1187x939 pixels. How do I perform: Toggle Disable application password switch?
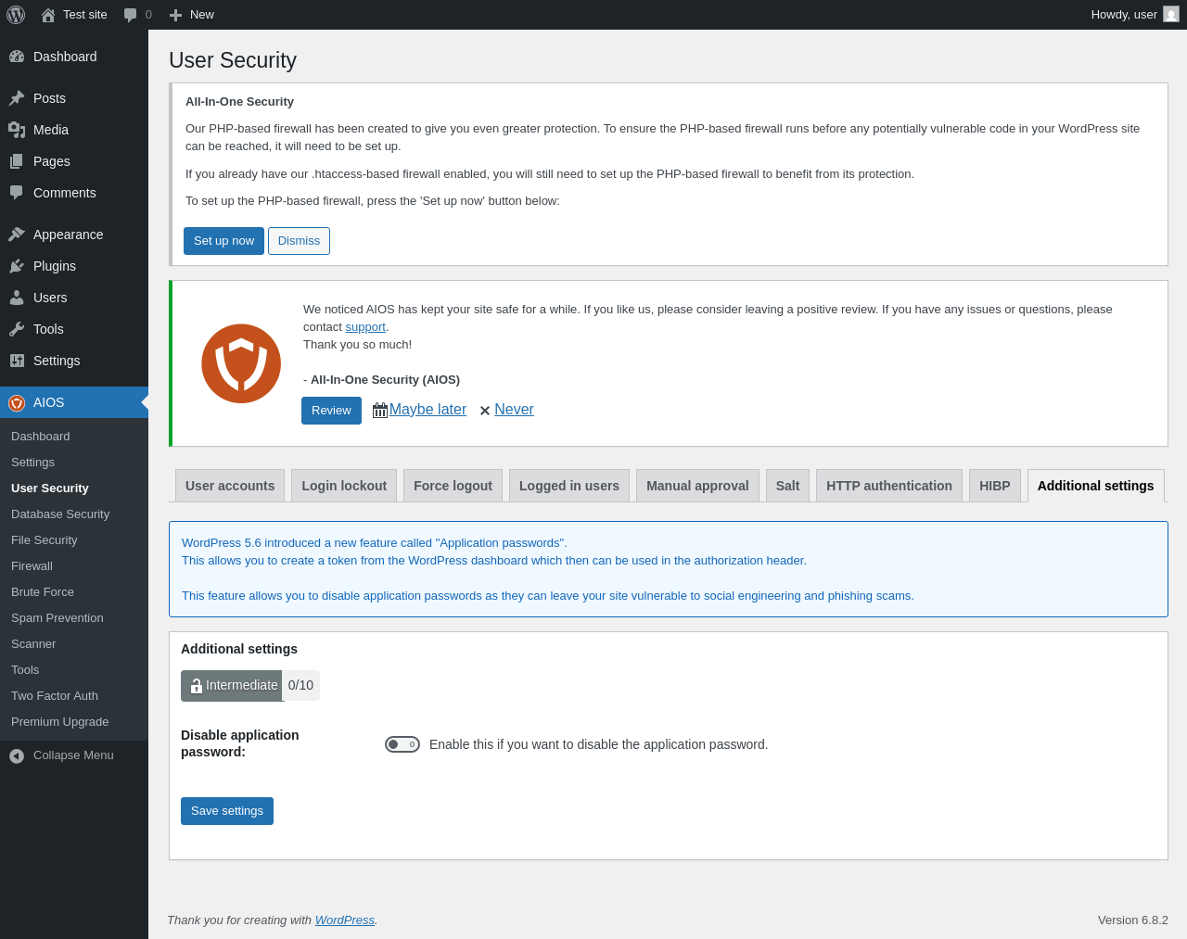[402, 744]
